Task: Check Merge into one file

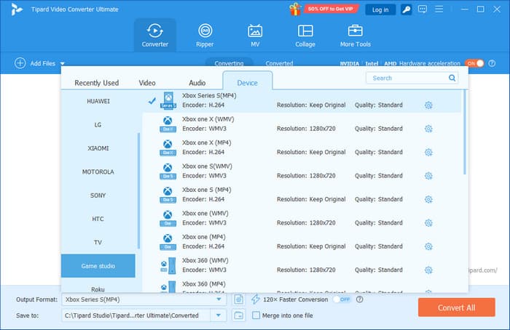Action: click(256, 315)
